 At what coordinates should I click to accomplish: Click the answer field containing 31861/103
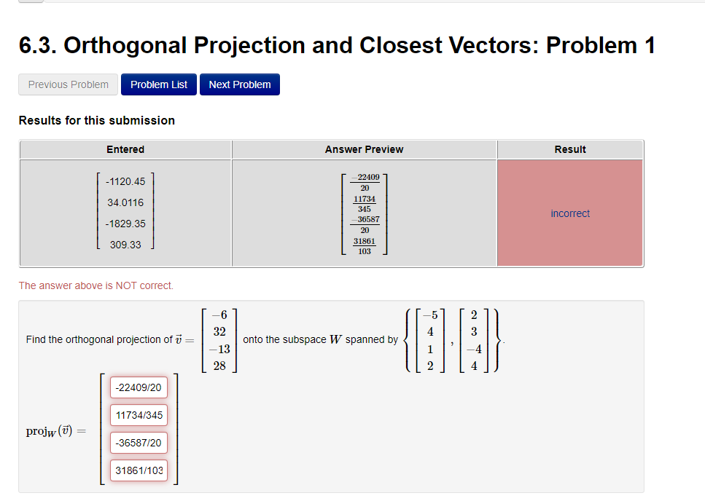[139, 470]
